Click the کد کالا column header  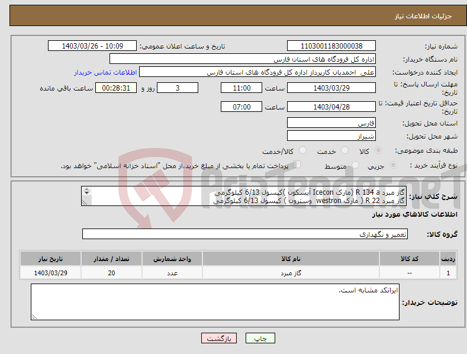410,259
